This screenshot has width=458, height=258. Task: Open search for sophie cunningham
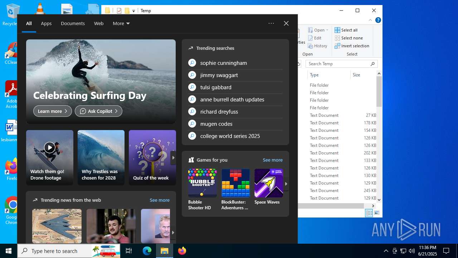tap(235, 63)
